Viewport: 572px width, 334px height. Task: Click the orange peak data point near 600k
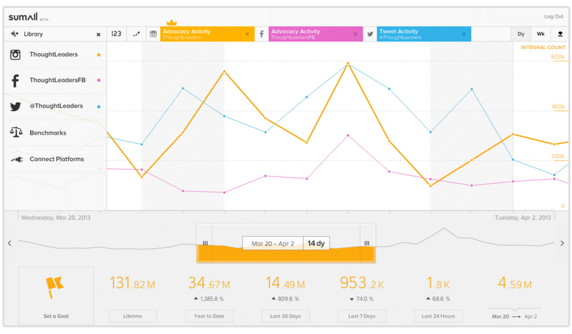[x=348, y=64]
